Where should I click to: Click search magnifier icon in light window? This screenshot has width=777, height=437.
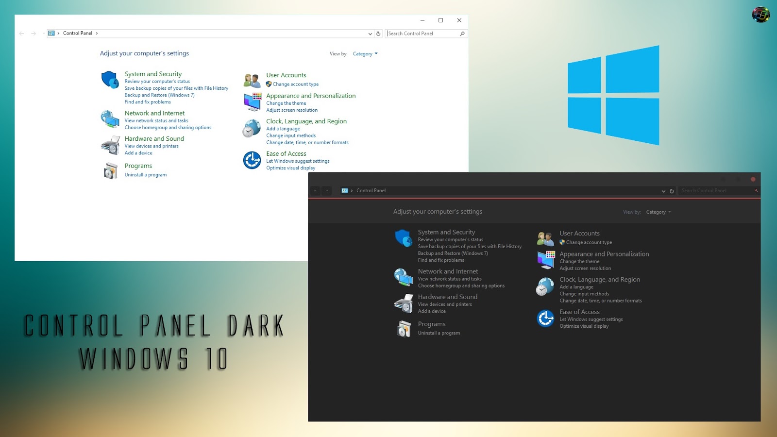(x=462, y=34)
